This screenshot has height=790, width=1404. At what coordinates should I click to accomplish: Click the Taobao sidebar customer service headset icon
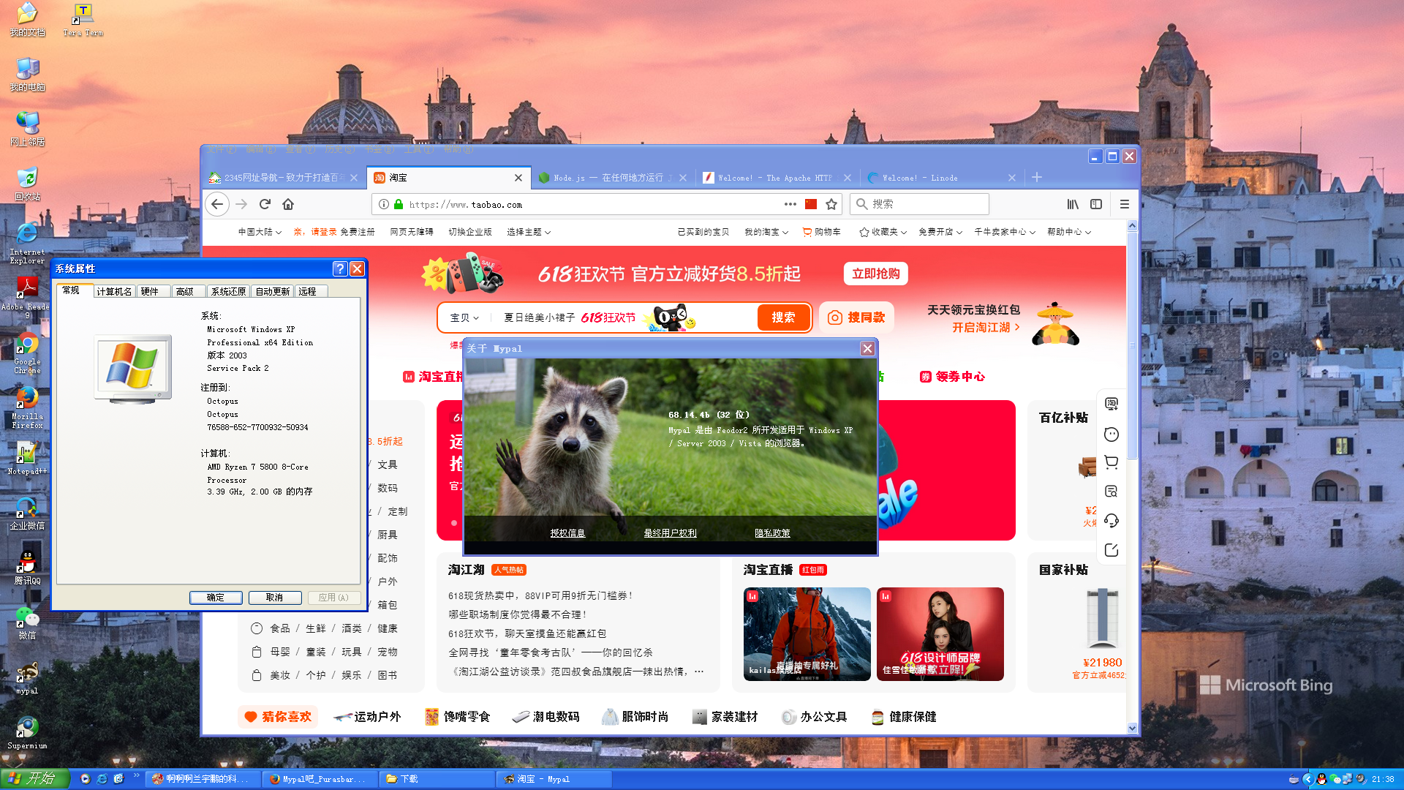[1111, 521]
